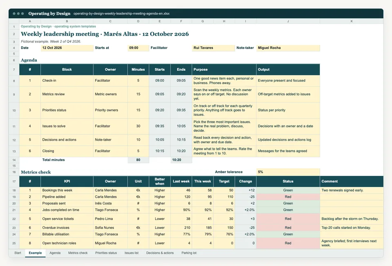
Task: Select row 7 header
Action: click(x=14, y=69)
